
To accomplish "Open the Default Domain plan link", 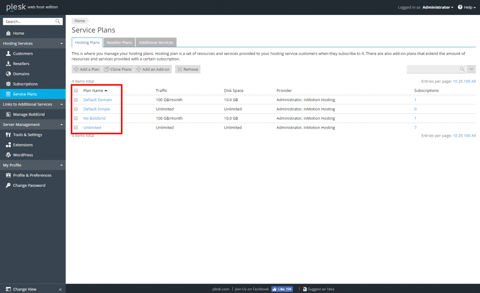I will tap(97, 100).
